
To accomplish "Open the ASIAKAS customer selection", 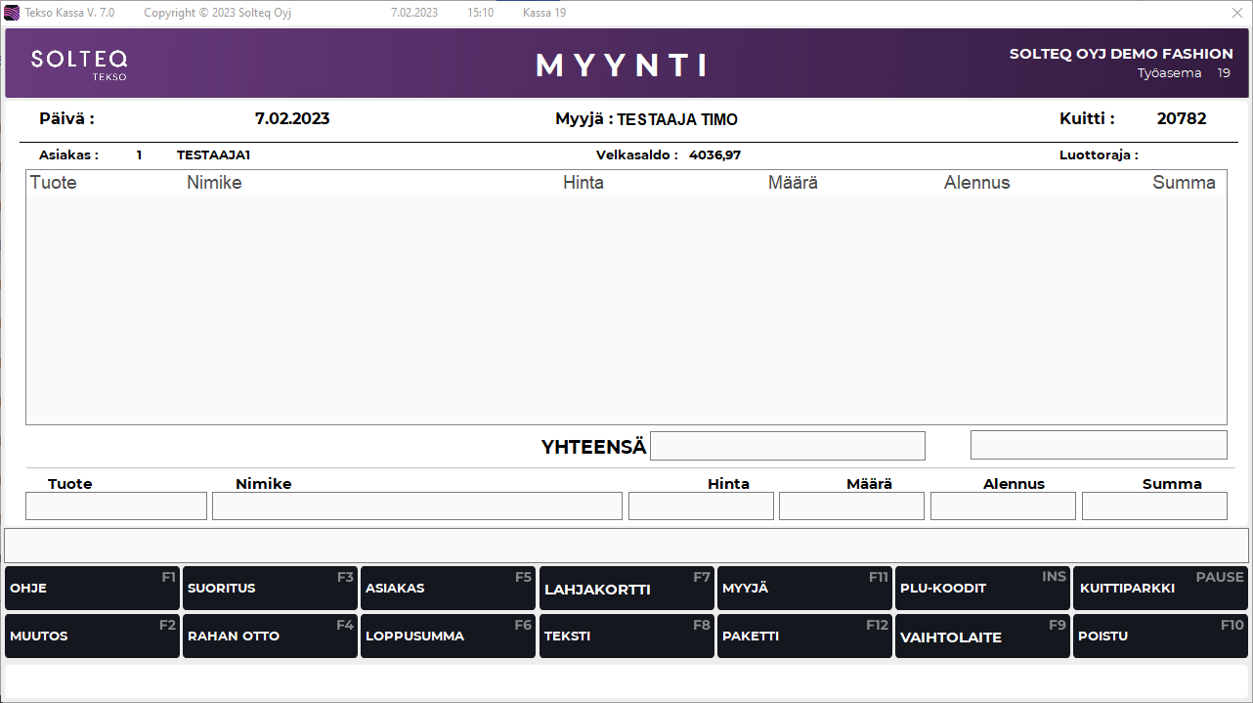I will point(448,589).
